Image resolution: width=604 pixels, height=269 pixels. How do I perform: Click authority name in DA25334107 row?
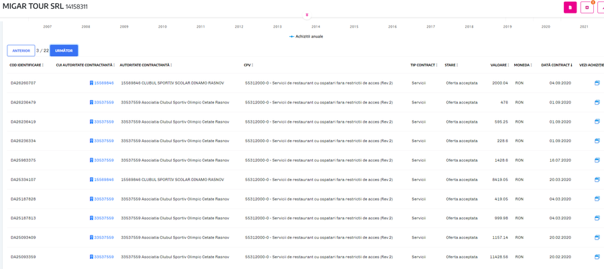pos(172,179)
